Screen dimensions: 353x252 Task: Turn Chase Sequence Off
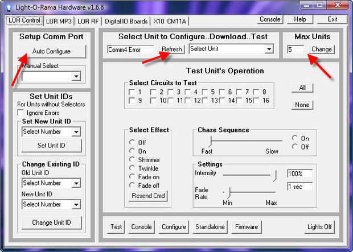pos(295,146)
